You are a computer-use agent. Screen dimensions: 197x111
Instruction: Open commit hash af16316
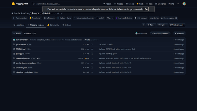(87, 40)
